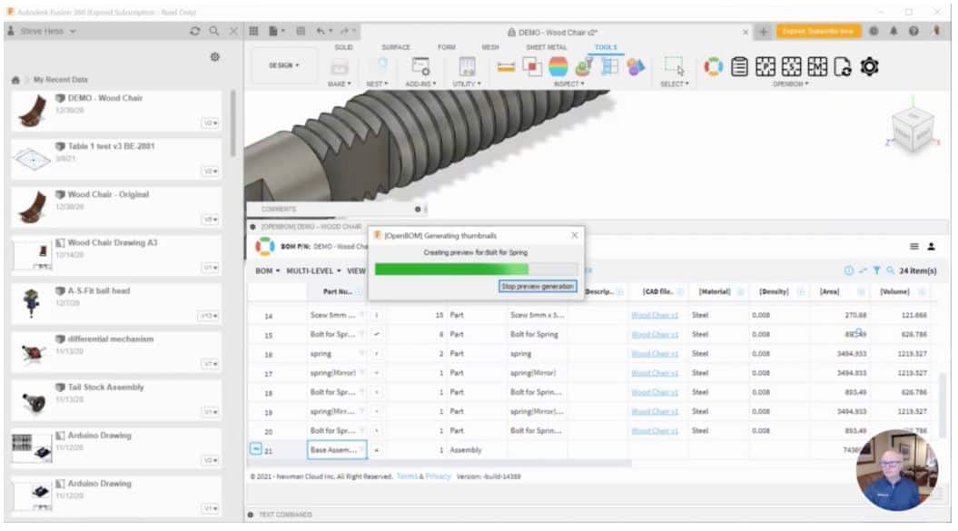Open the Privacy link in footer
Image resolution: width=958 pixels, height=531 pixels.
point(438,476)
